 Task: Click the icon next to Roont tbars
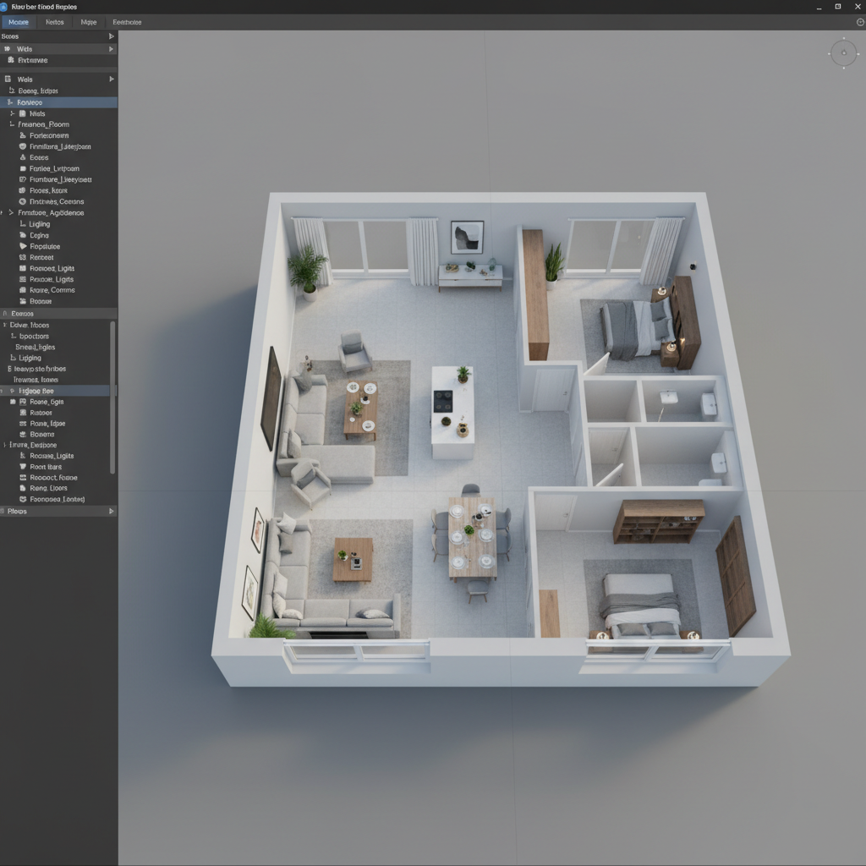tap(23, 467)
